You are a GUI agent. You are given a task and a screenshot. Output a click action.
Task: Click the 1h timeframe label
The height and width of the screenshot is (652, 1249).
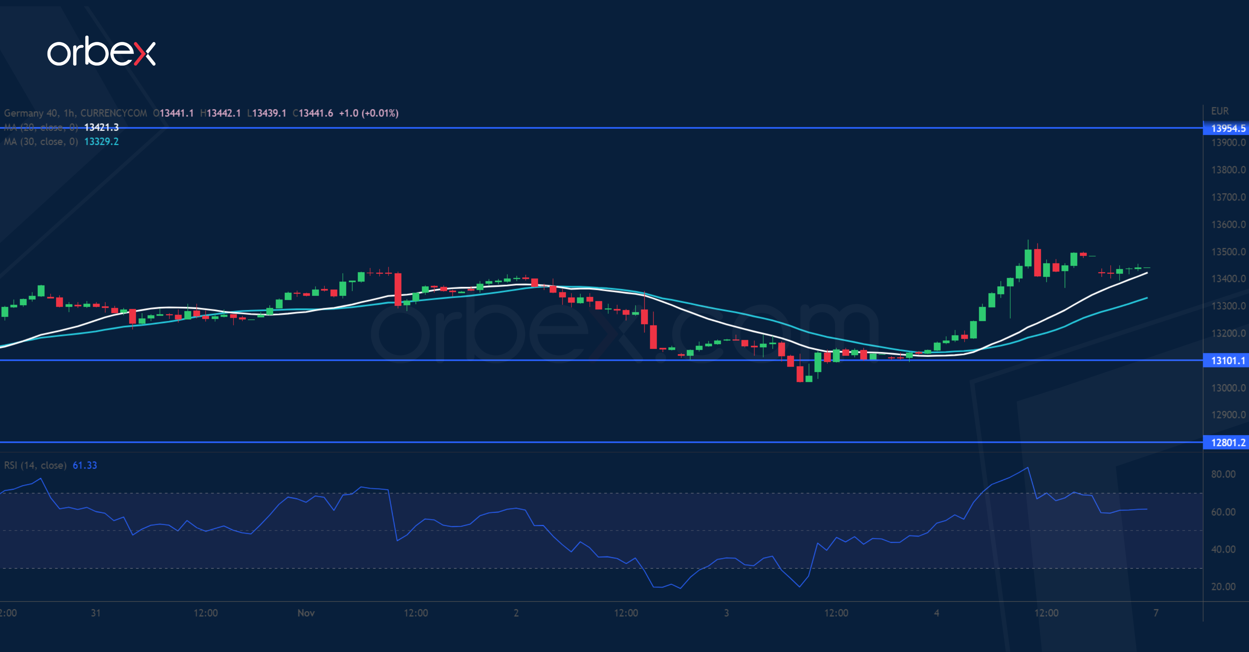pyautogui.click(x=70, y=113)
